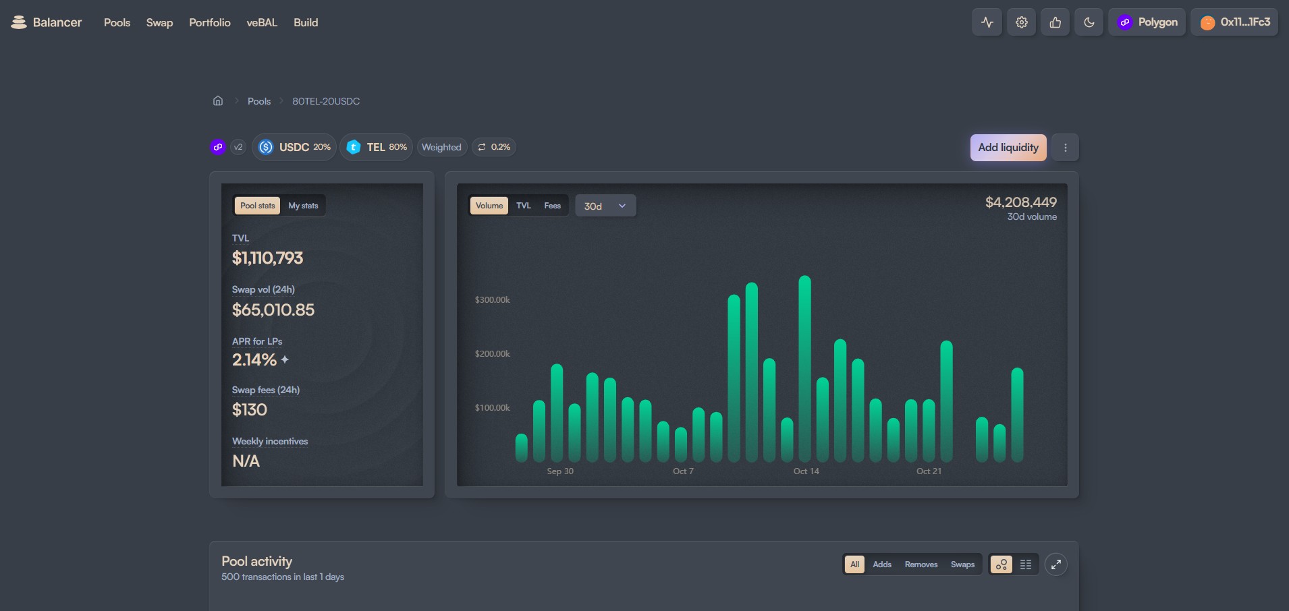
Task: Open the settings gear icon
Action: (1021, 22)
